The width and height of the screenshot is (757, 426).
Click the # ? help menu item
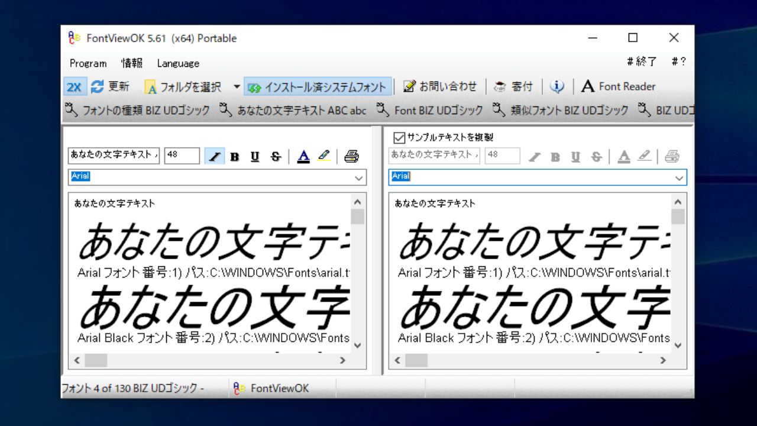[x=679, y=62]
